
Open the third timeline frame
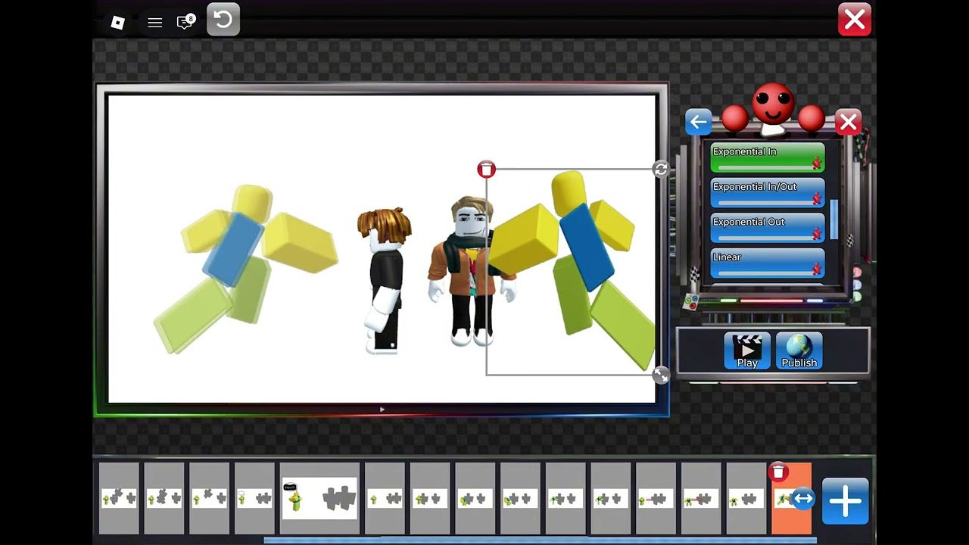[x=209, y=499]
